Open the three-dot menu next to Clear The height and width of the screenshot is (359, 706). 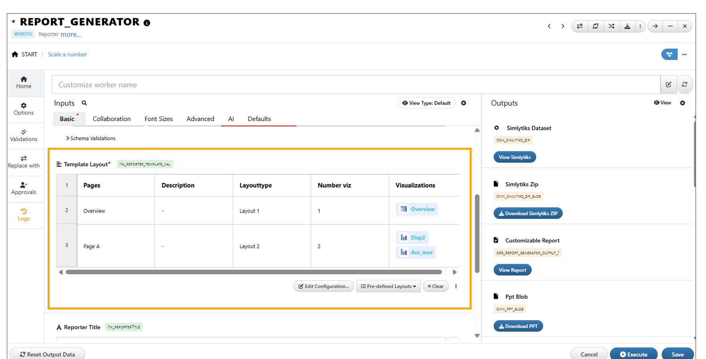tap(456, 286)
